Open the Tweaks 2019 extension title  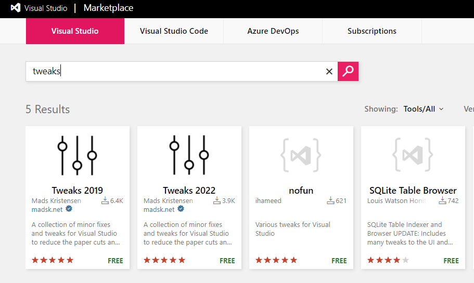click(78, 191)
